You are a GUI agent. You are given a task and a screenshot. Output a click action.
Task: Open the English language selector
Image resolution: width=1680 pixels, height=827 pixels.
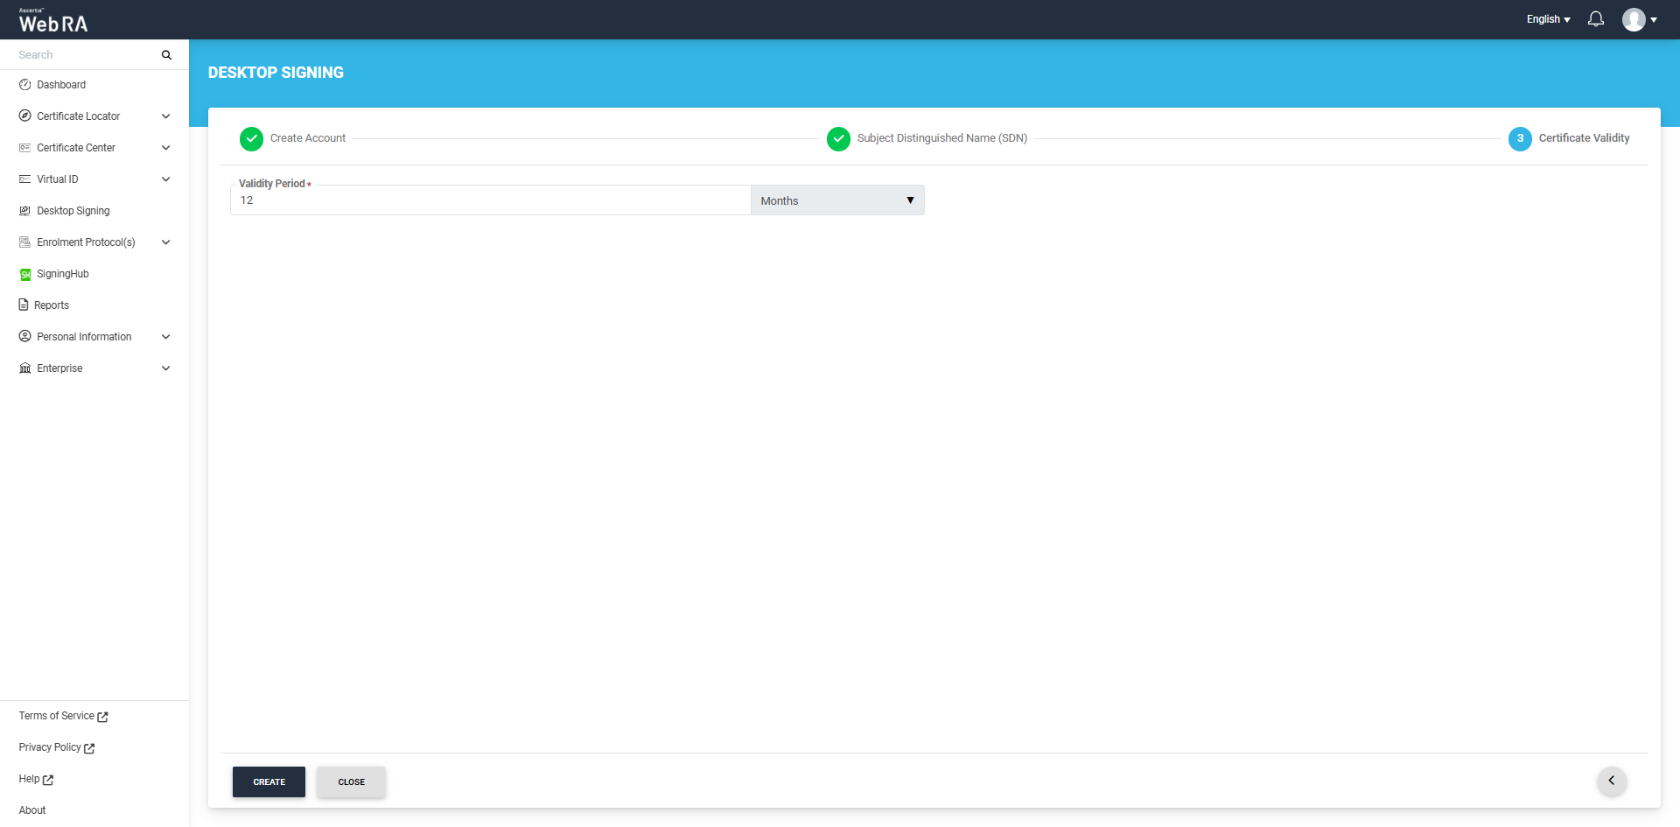pos(1548,19)
